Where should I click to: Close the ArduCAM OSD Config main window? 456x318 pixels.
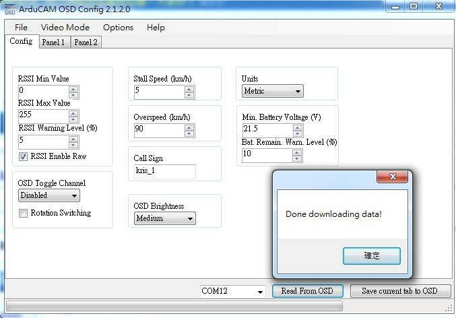pyautogui.click(x=438, y=7)
